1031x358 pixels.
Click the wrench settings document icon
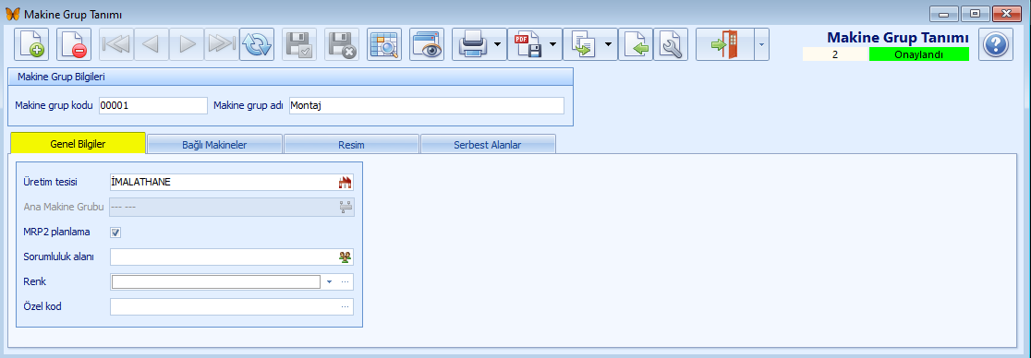point(670,44)
